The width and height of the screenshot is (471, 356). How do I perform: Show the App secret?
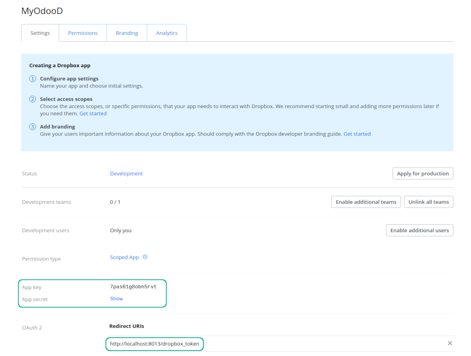pos(116,298)
